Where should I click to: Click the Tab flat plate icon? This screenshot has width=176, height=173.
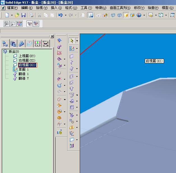pos(72,56)
